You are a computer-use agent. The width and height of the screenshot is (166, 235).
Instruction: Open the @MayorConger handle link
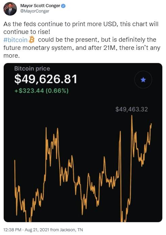click(35, 11)
